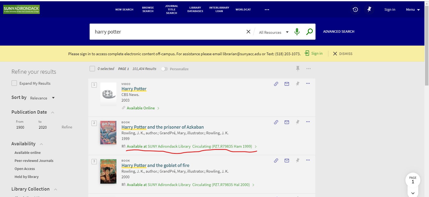Open All Resources scope dropdown

click(x=274, y=32)
